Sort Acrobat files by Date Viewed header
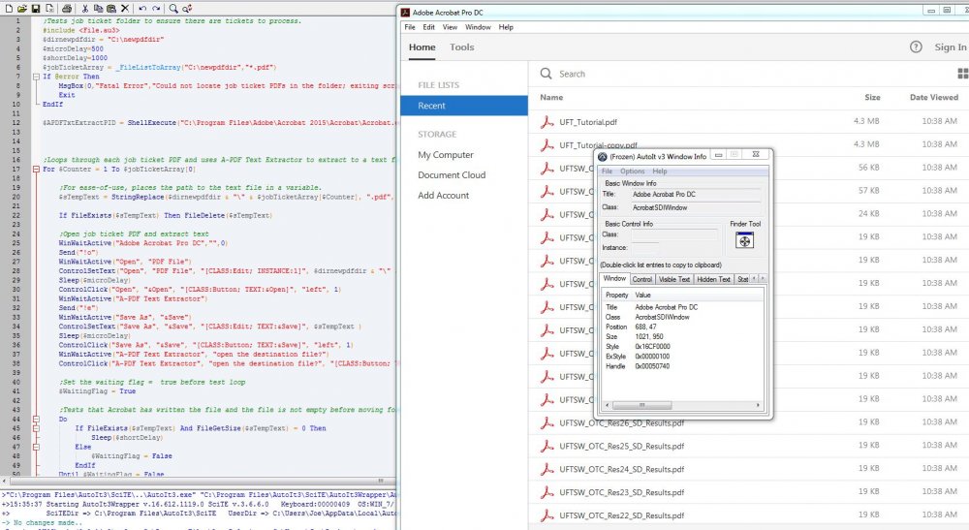 pos(934,97)
